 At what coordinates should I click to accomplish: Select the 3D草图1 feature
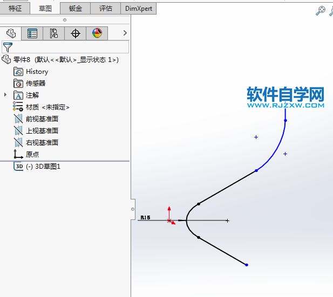(43, 167)
